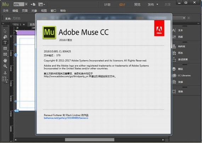The width and height of the screenshot is (202, 143).
Task: Switch to the 主页 page tab
Action: 32,24
